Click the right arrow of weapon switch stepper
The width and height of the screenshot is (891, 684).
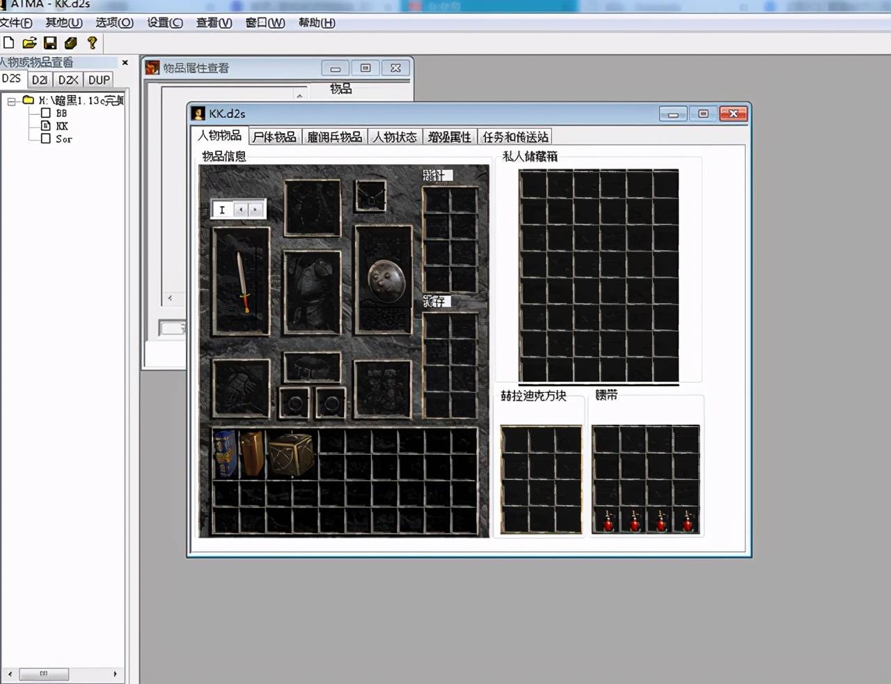[255, 210]
